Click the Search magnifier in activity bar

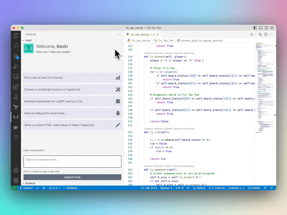click(x=16, y=46)
